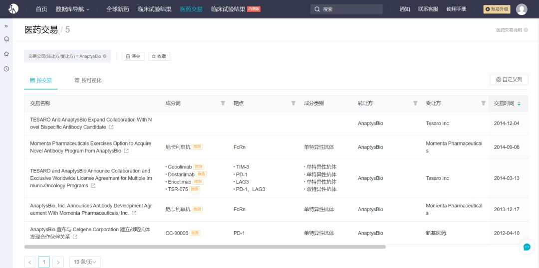The image size is (539, 268).
Task: Open the user avatar profile
Action: (522, 9)
